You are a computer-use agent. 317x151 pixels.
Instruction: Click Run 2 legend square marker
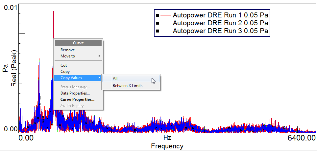[158, 23]
